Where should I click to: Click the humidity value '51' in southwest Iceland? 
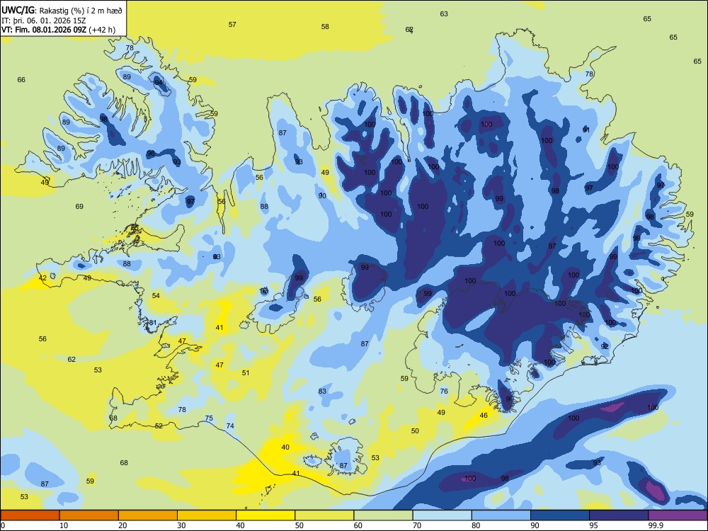(246, 373)
